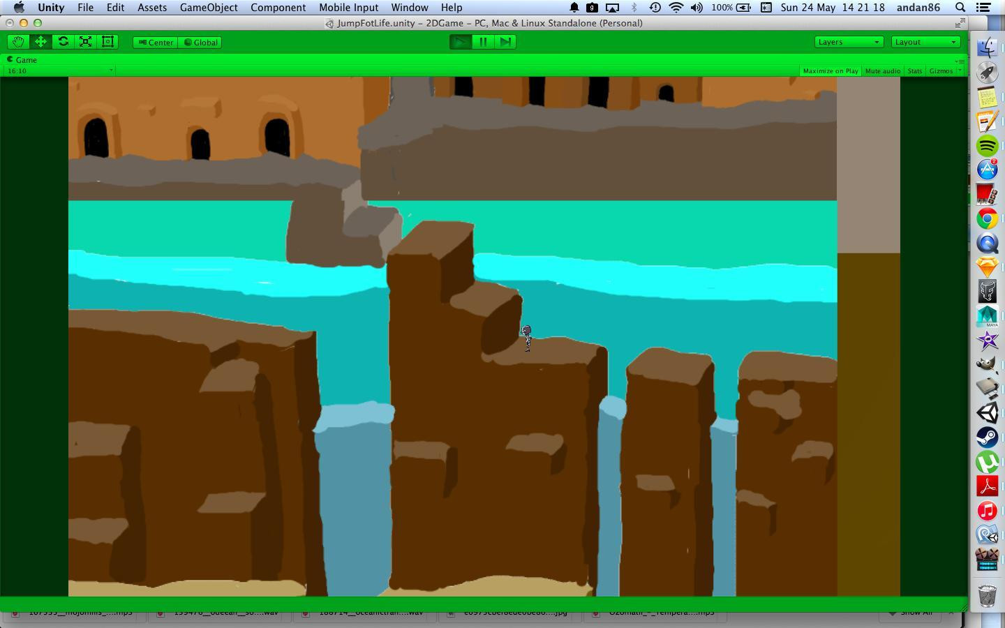Open the Help menu
The height and width of the screenshot is (628, 1005).
click(451, 8)
